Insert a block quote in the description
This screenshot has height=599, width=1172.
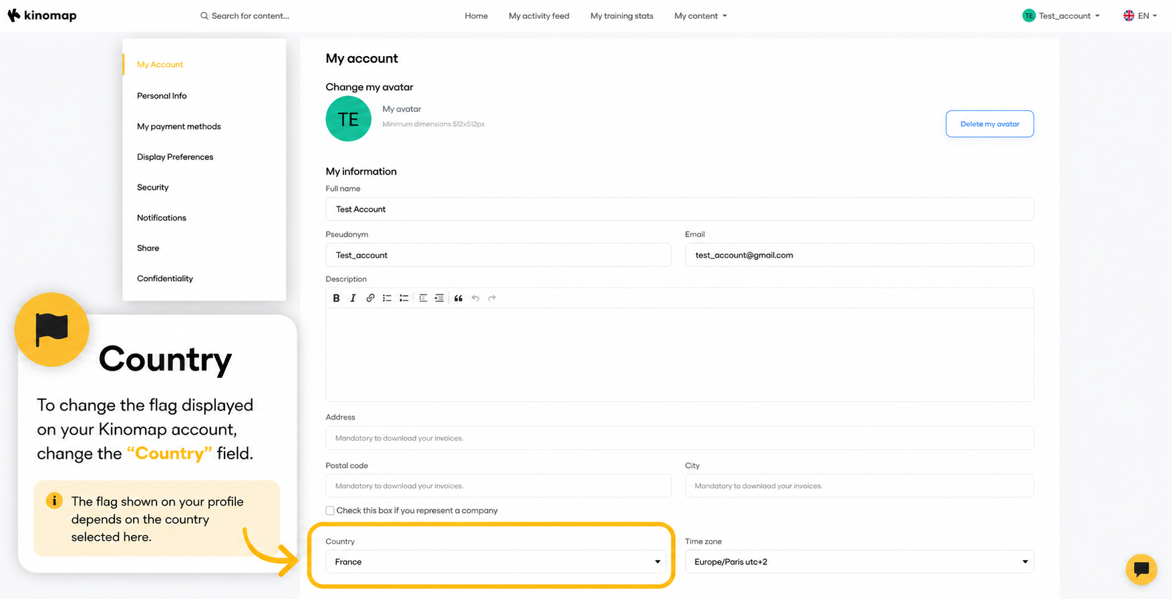pyautogui.click(x=458, y=298)
